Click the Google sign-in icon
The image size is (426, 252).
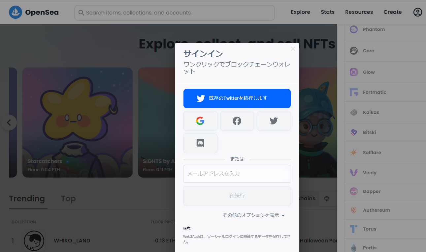click(200, 121)
